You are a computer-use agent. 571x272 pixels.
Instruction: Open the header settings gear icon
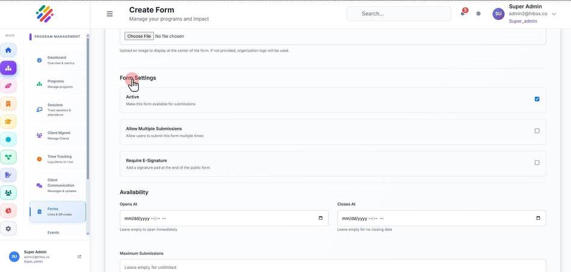(478, 13)
